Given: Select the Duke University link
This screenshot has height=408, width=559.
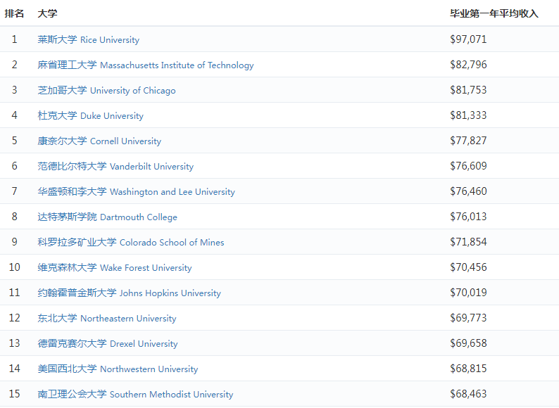Looking at the screenshot, I should tap(91, 116).
